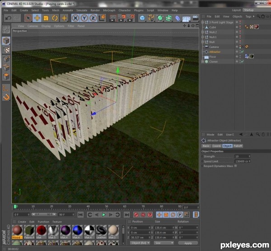This screenshot has height=251, width=271.
Task: Select the Wood material swatch
Action: 17,232
